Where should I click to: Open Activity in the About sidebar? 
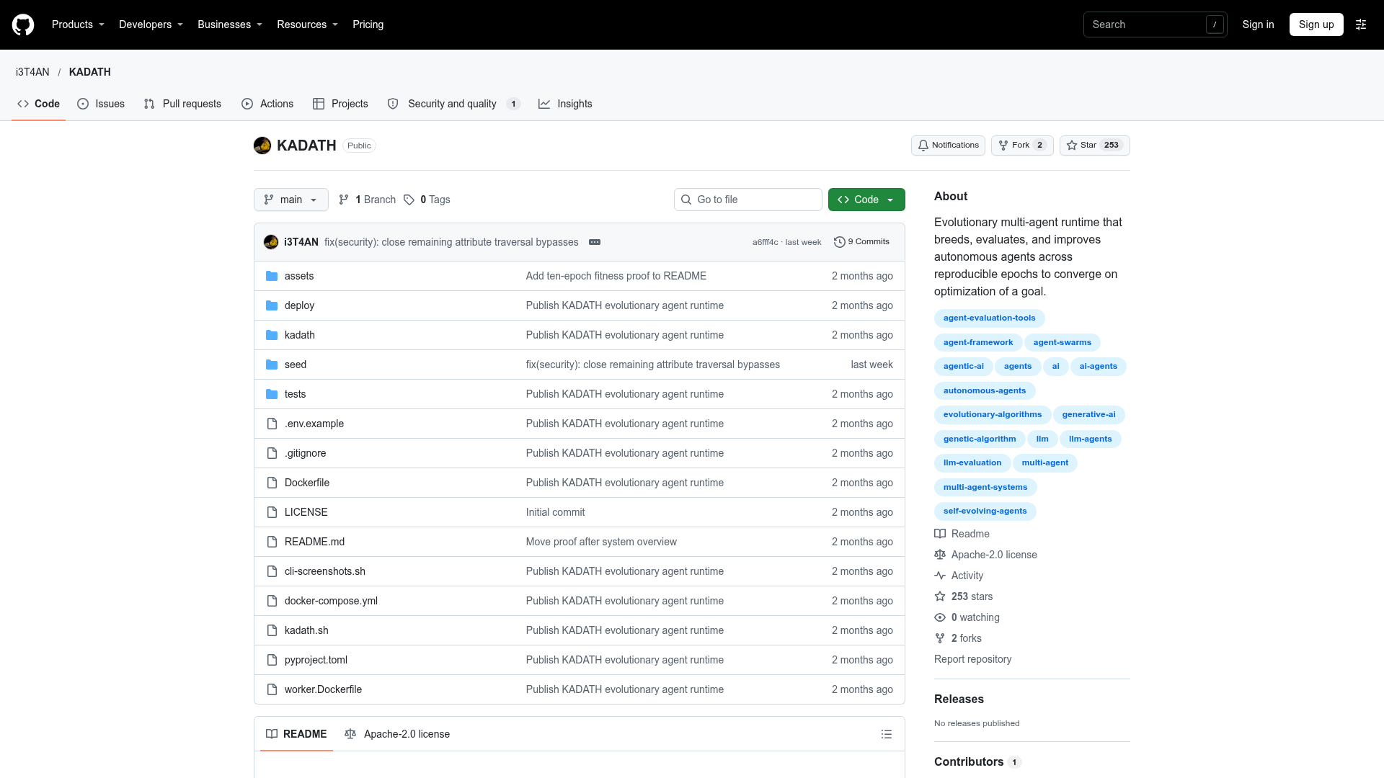(959, 576)
